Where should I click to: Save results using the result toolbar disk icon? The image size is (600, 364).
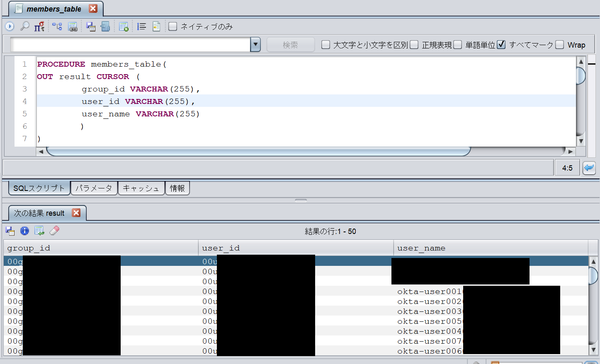pyautogui.click(x=10, y=231)
